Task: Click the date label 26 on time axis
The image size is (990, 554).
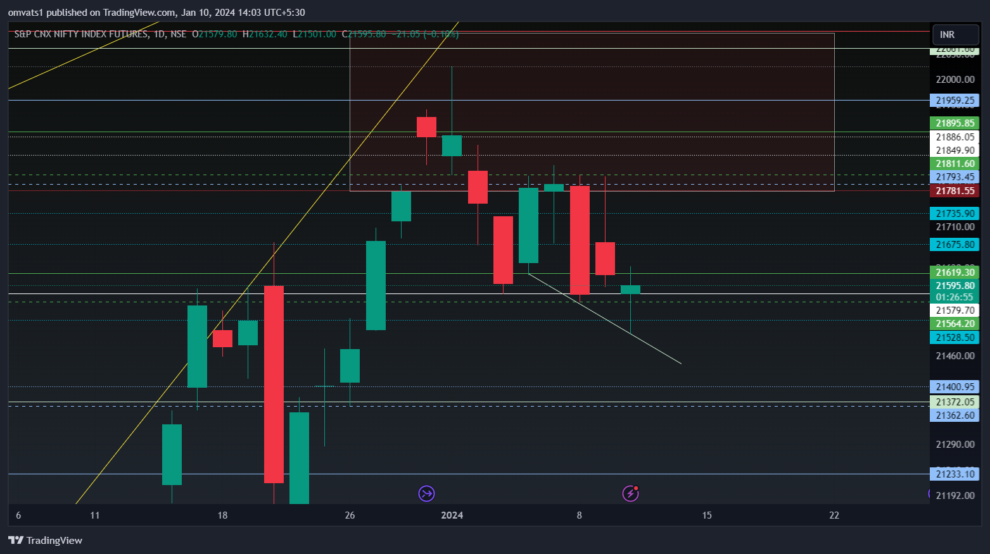Action: [350, 515]
